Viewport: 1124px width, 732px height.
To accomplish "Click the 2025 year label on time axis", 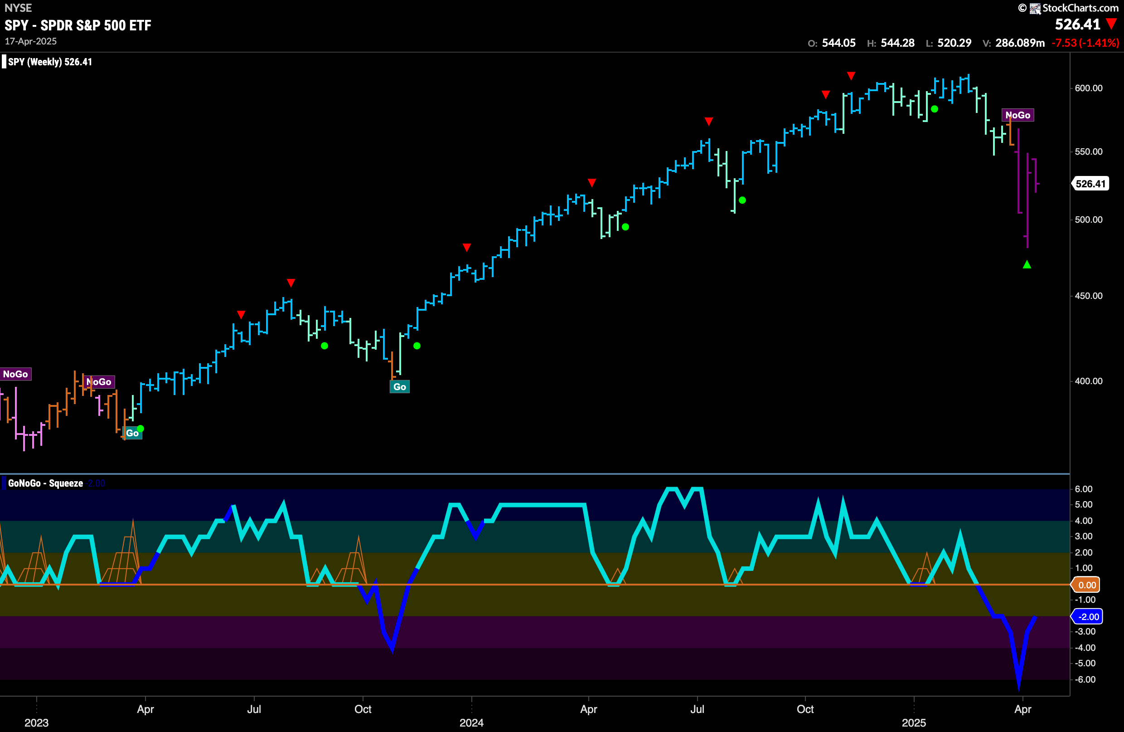I will pyautogui.click(x=914, y=722).
